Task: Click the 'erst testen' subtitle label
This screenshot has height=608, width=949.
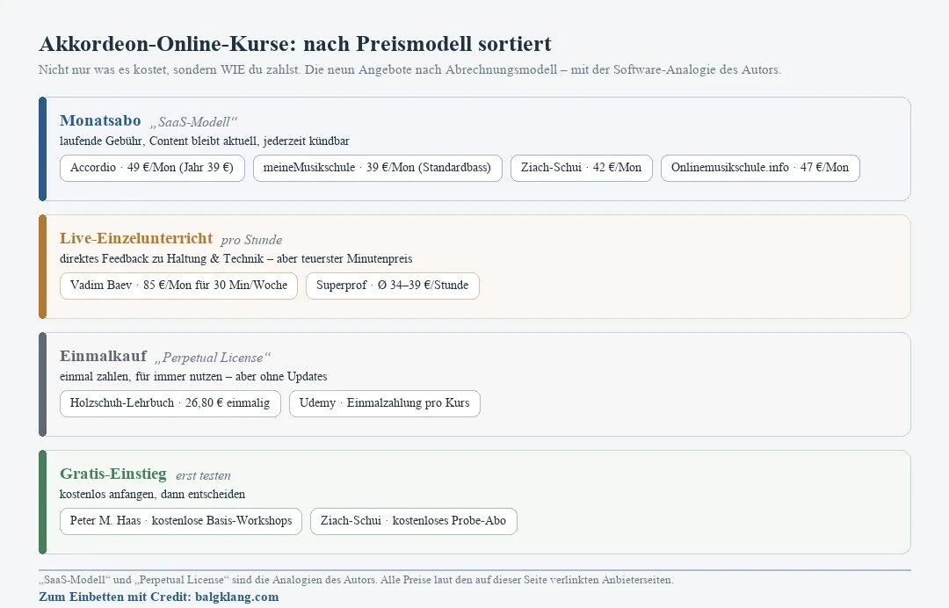Action: [x=203, y=475]
